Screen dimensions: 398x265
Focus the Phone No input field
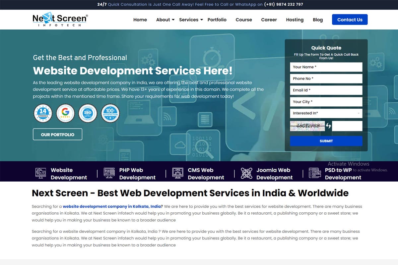(326, 79)
